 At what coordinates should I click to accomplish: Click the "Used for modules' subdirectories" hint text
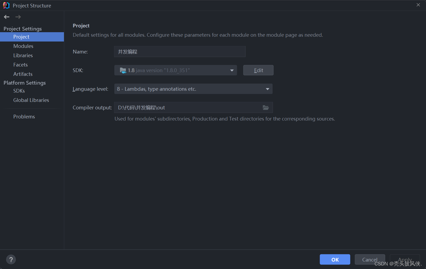(x=225, y=119)
